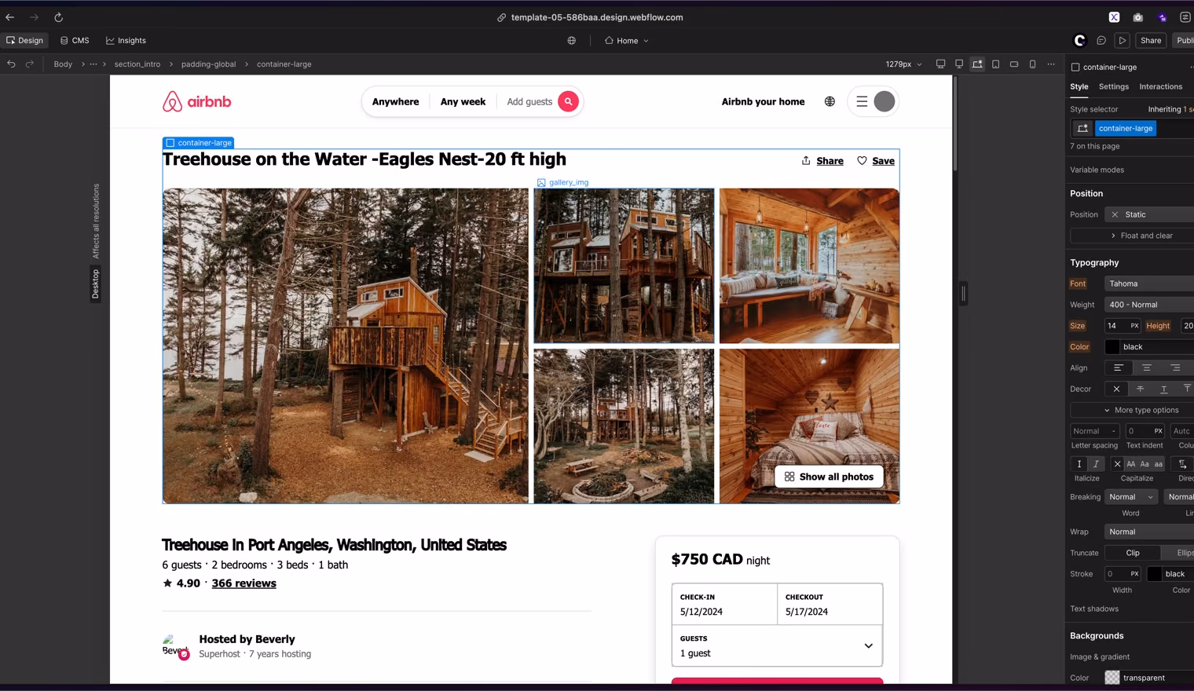Select the starred base laptop breakpoint
The height and width of the screenshot is (691, 1194).
pyautogui.click(x=977, y=64)
